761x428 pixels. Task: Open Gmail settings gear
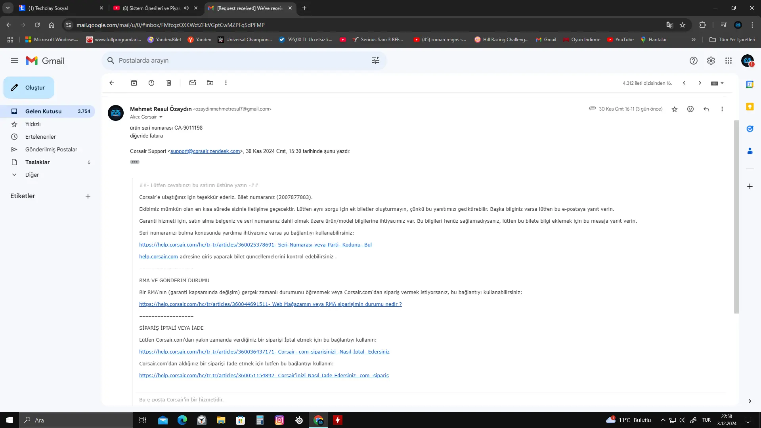pos(711,61)
